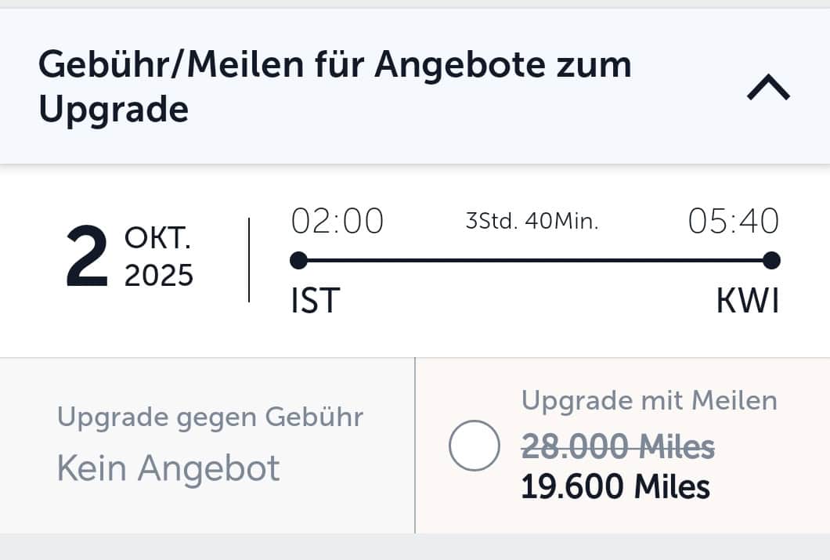Tap the OKT. month label
The height and width of the screenshot is (560, 830).
pos(157,237)
